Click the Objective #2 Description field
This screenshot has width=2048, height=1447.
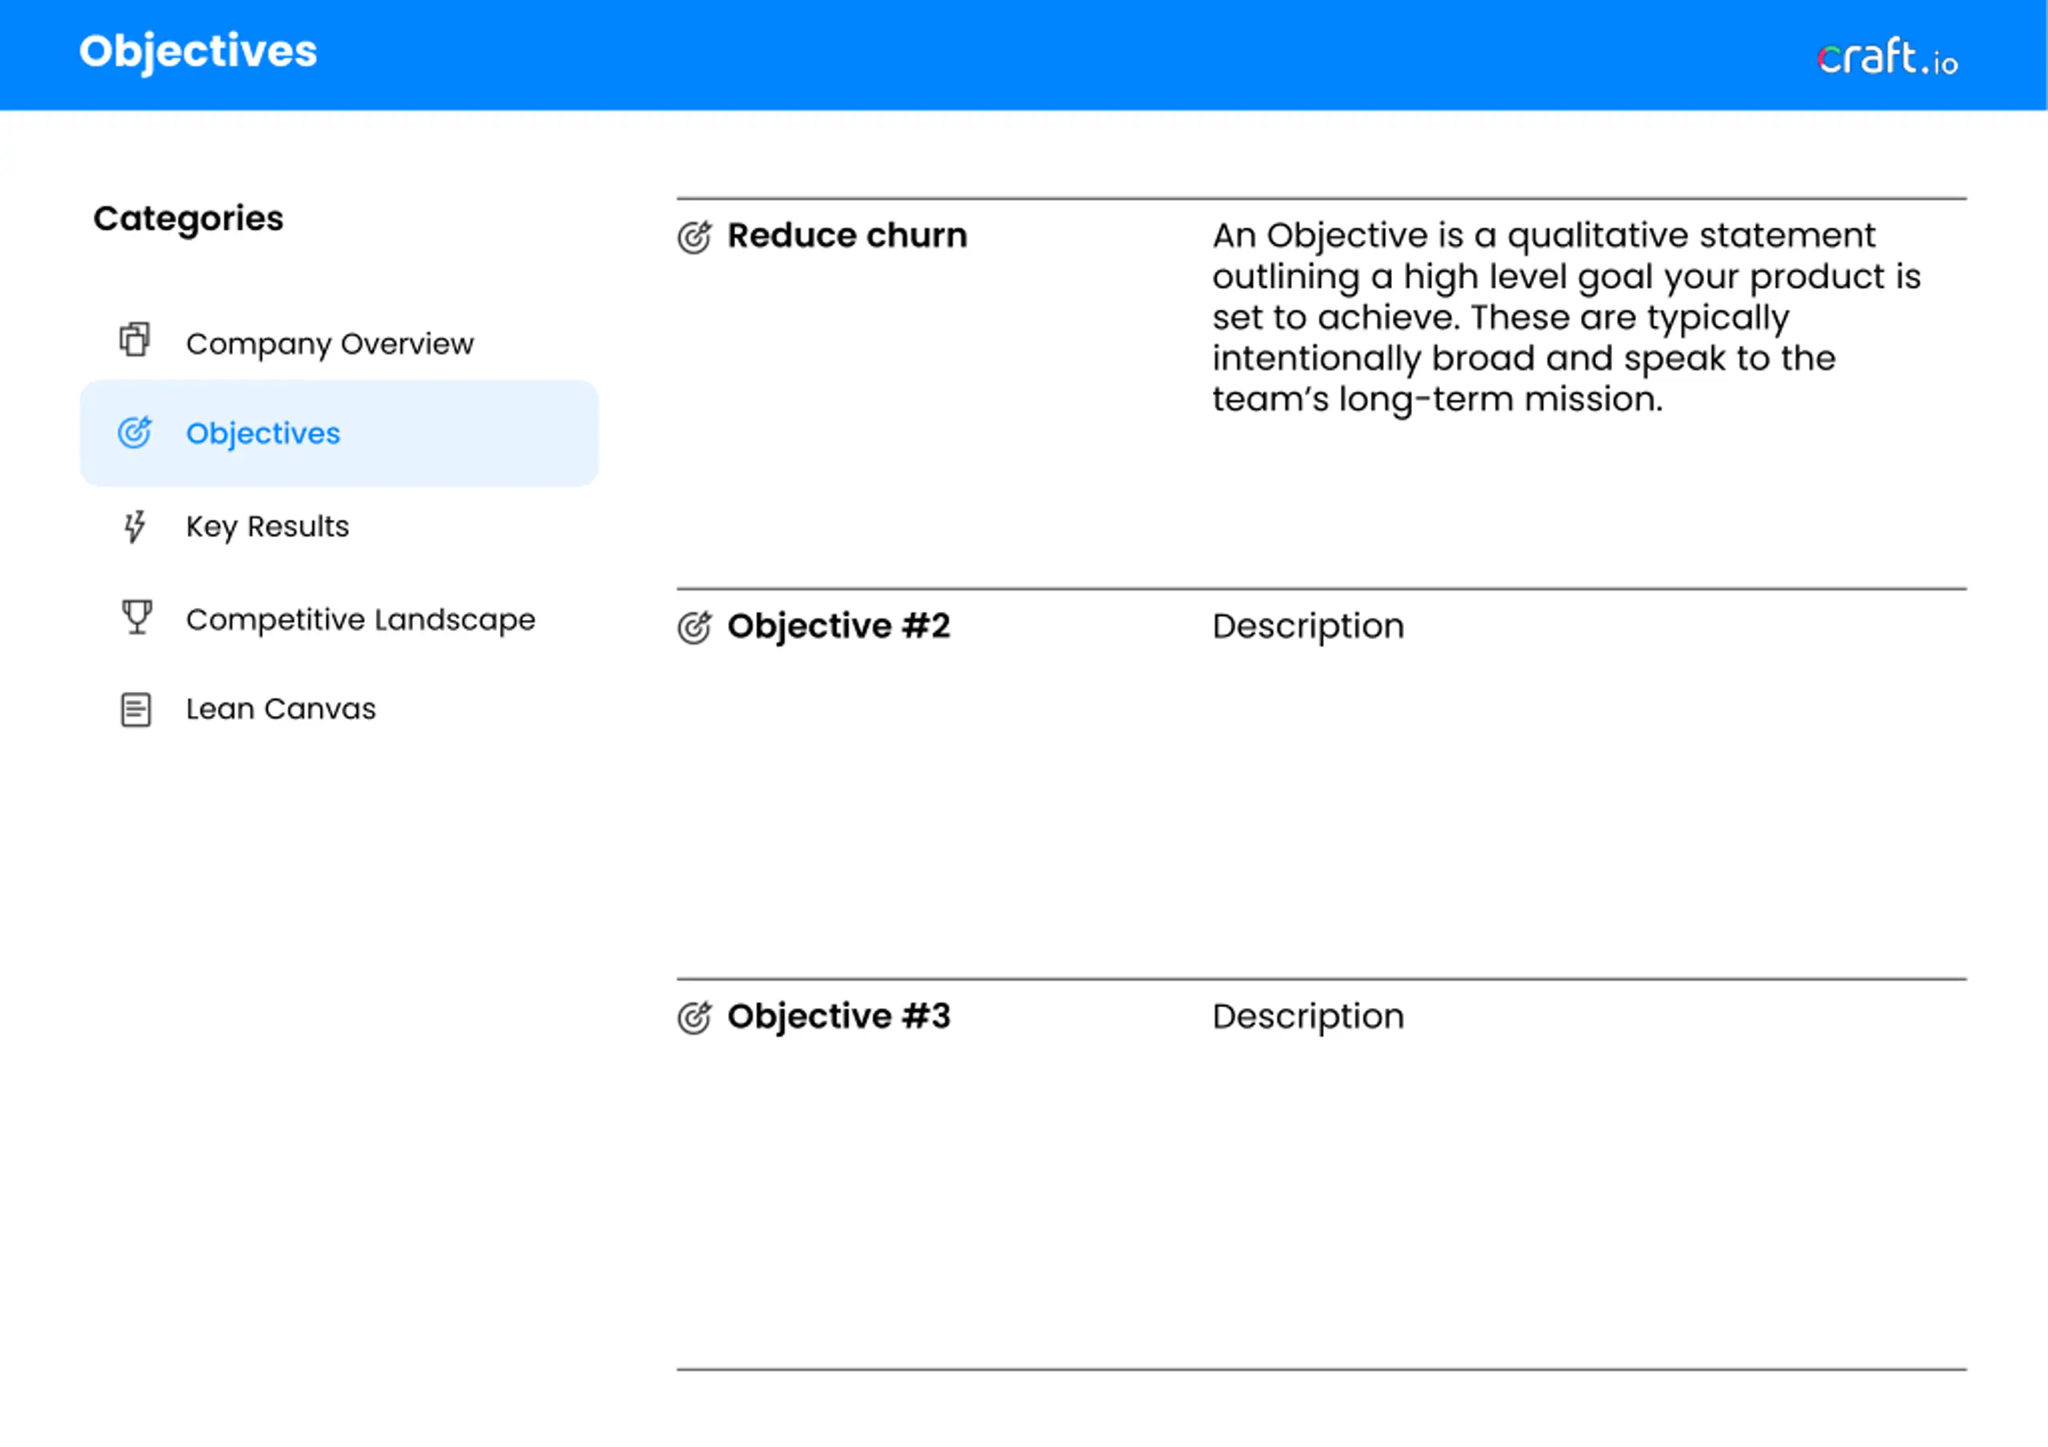pyautogui.click(x=1308, y=626)
